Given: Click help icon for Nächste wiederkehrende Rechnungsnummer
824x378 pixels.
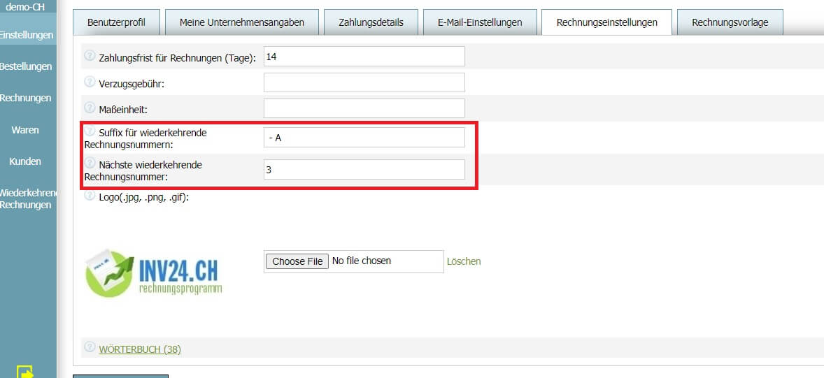Looking at the screenshot, I should [90, 163].
